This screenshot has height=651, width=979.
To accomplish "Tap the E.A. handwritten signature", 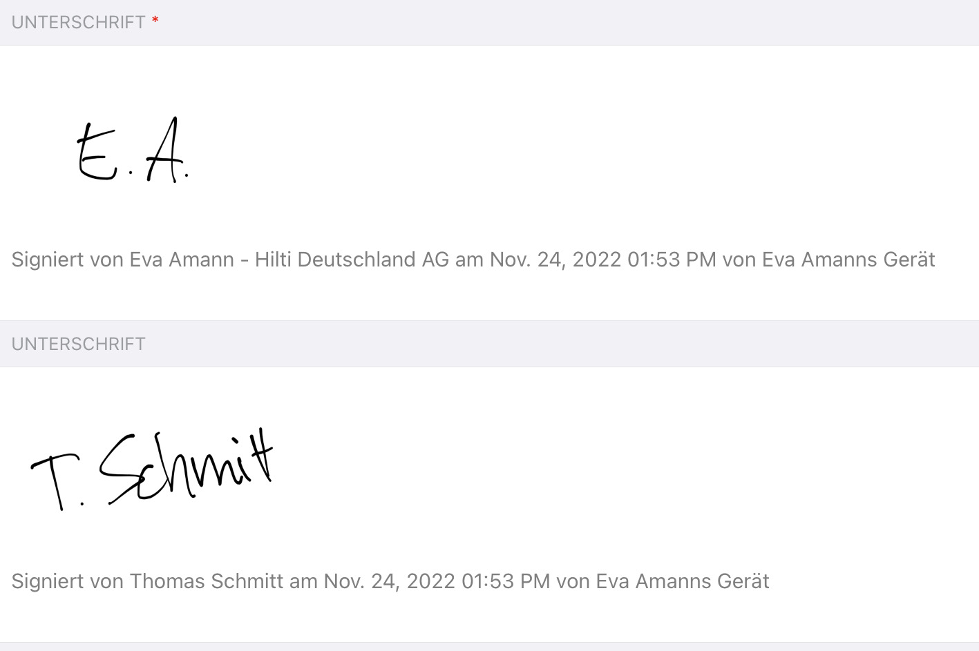I will pyautogui.click(x=132, y=150).
